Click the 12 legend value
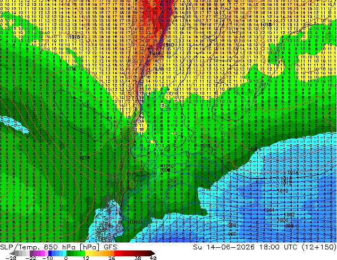Screen dimensions: 337x260 (x=86, y=258)
